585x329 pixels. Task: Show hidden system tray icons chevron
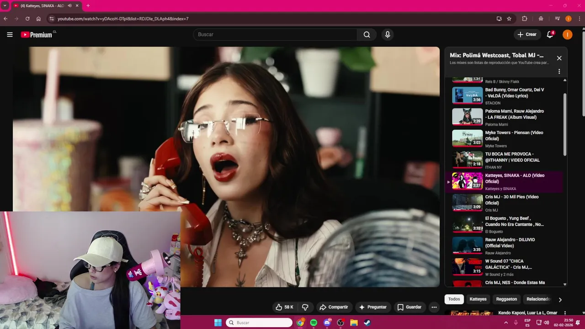(506, 323)
